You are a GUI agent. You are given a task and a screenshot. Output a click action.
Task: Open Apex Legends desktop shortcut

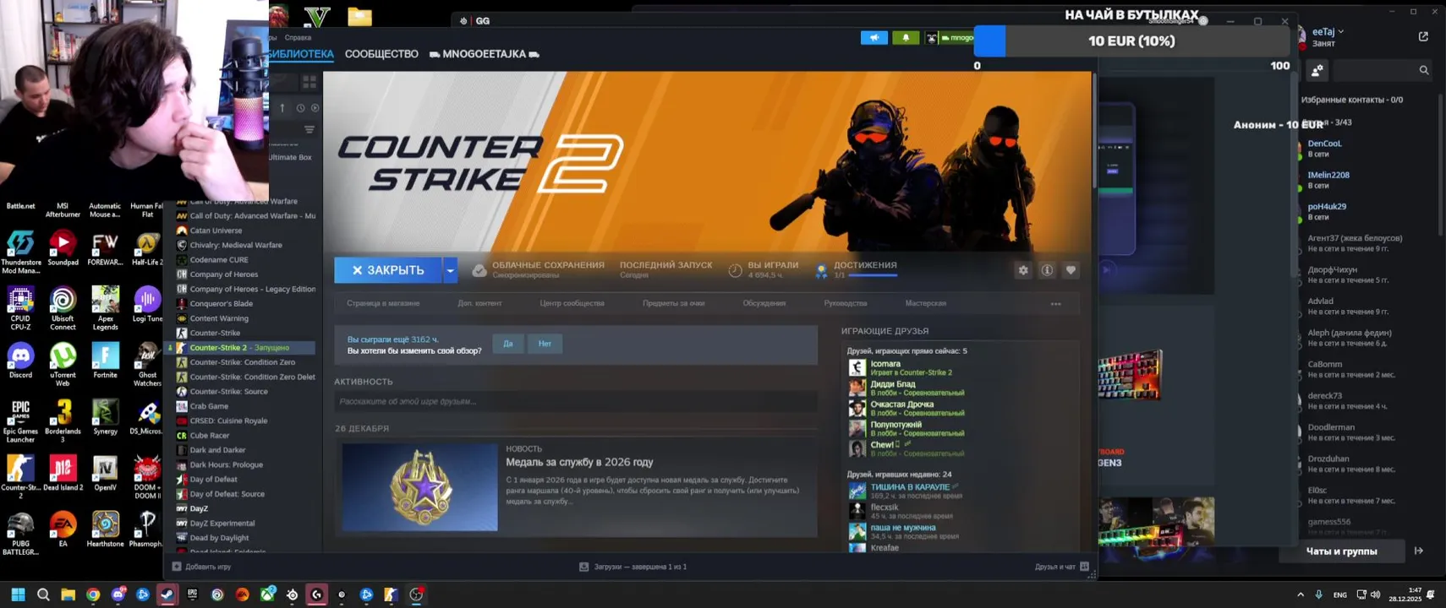105,307
